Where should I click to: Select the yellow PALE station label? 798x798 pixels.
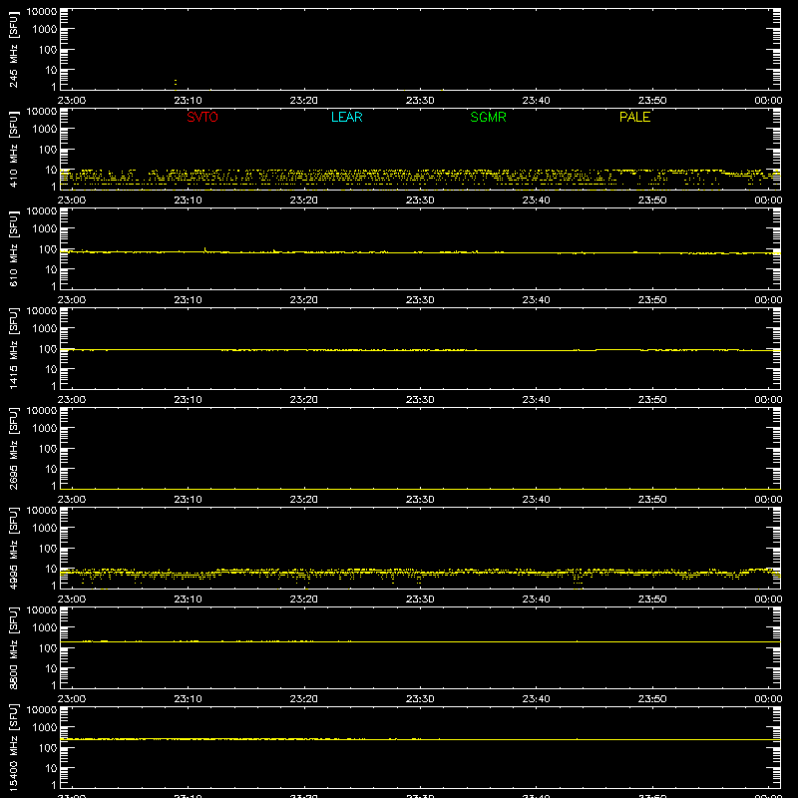pos(634,117)
